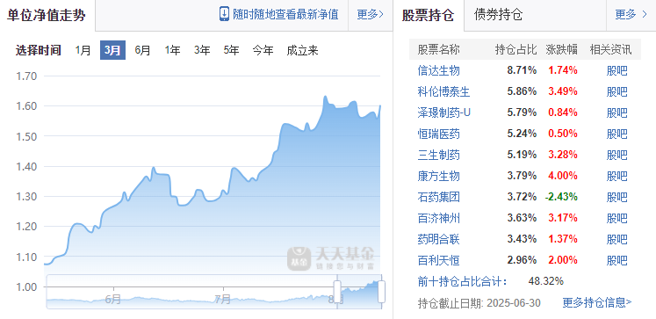Image resolution: width=656 pixels, height=319 pixels.
Task: Select the 3年 time range
Action: (202, 50)
